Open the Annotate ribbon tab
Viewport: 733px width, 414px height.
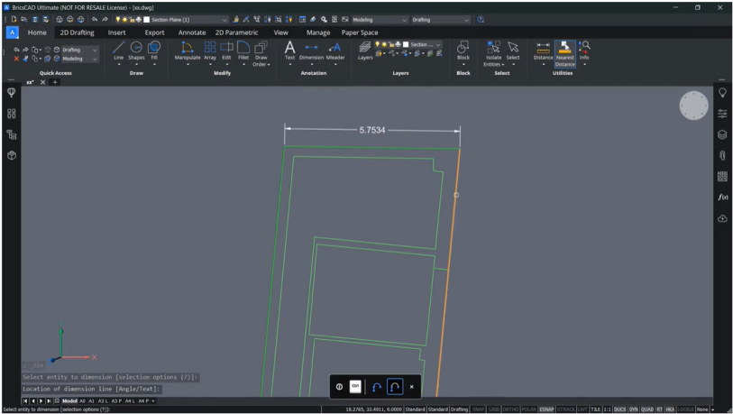coord(192,32)
